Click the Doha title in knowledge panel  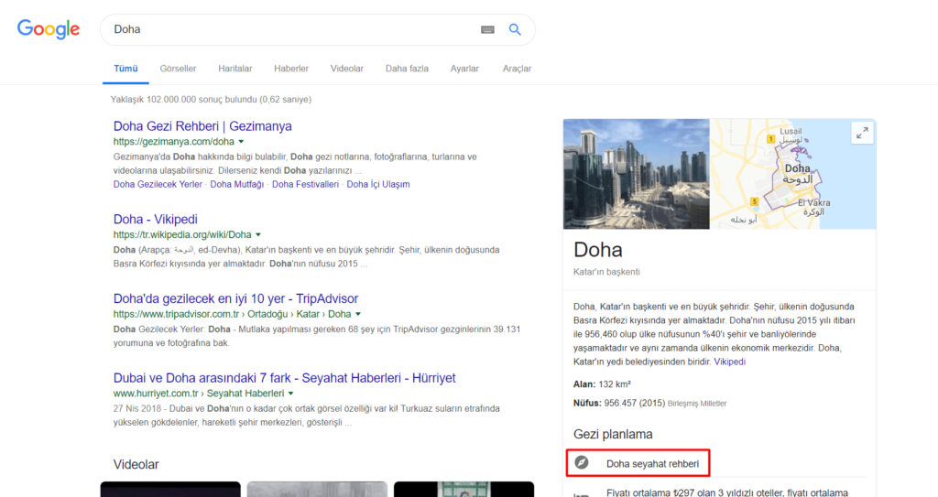click(x=597, y=249)
